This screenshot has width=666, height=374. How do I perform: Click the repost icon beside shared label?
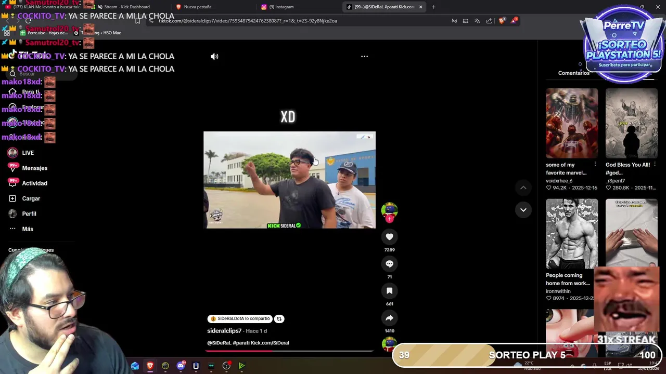(x=279, y=319)
